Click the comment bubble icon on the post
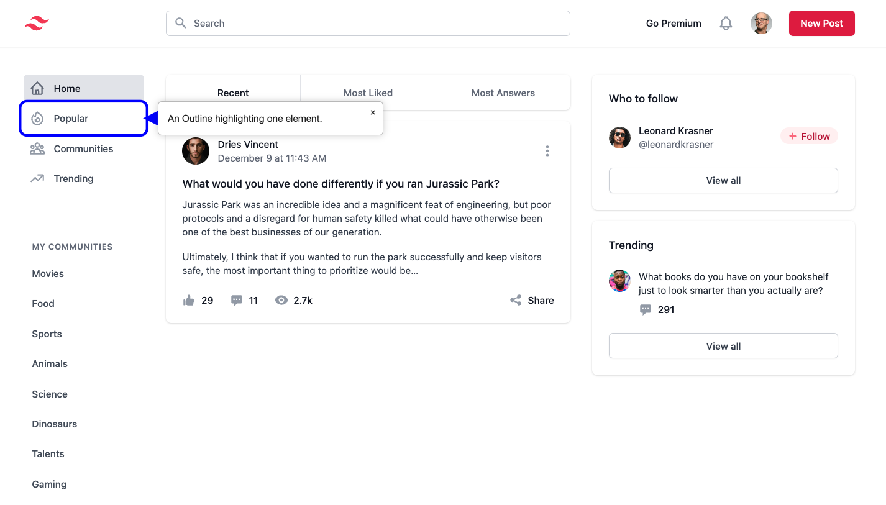 click(x=237, y=301)
